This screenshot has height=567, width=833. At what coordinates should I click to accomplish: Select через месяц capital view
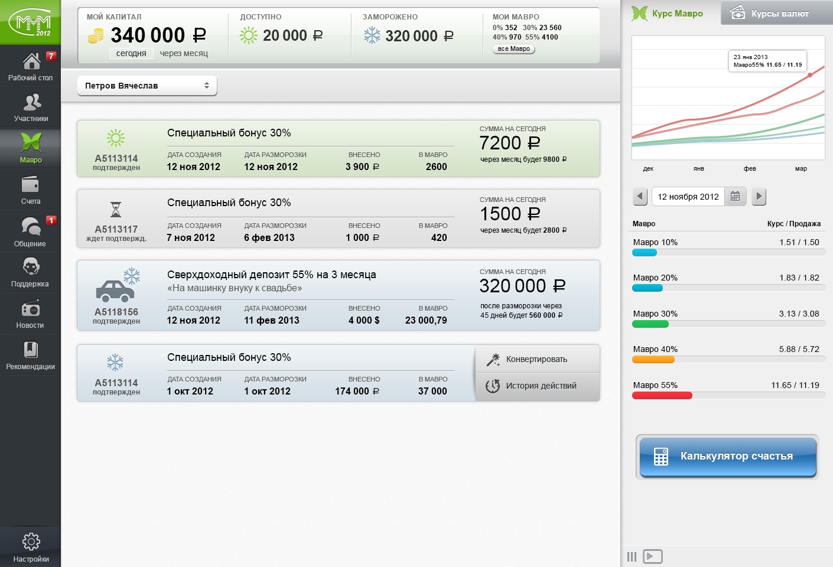[184, 53]
